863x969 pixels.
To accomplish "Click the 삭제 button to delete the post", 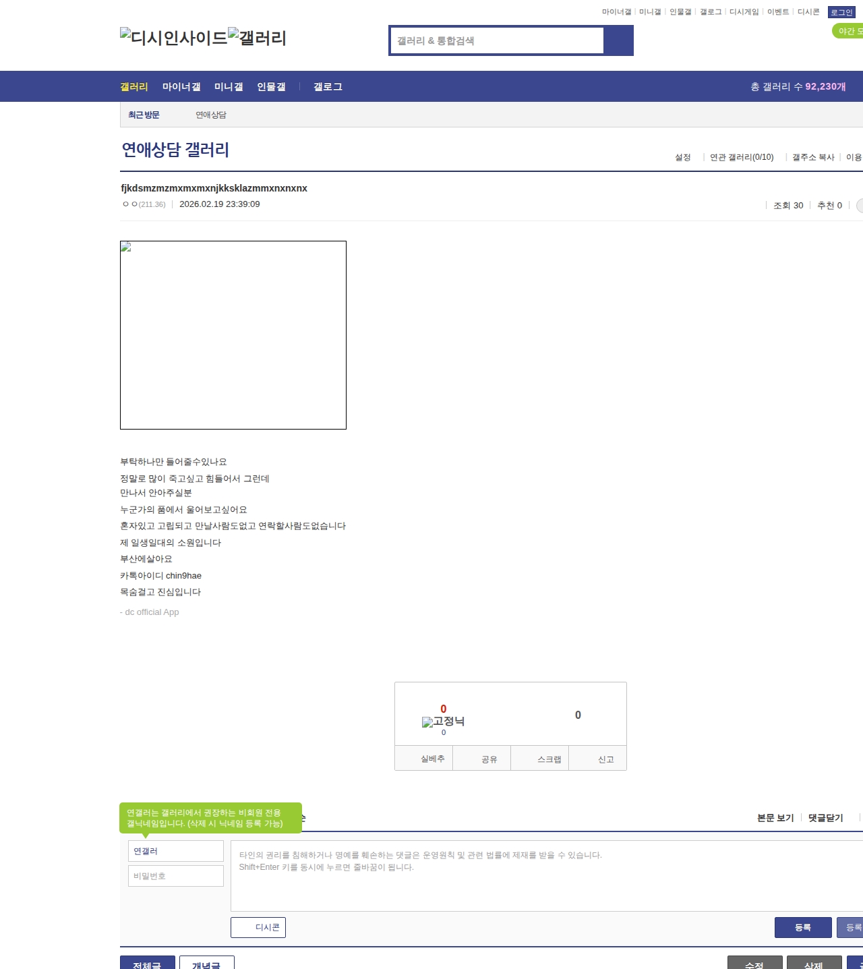I will tap(814, 963).
